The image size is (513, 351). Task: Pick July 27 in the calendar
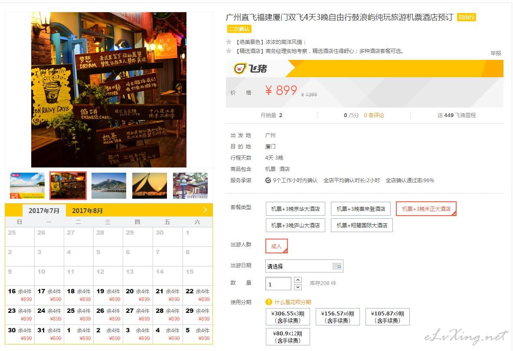[x=138, y=315]
